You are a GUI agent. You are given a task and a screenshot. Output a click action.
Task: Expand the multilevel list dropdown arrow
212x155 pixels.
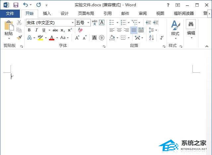(x=139, y=22)
